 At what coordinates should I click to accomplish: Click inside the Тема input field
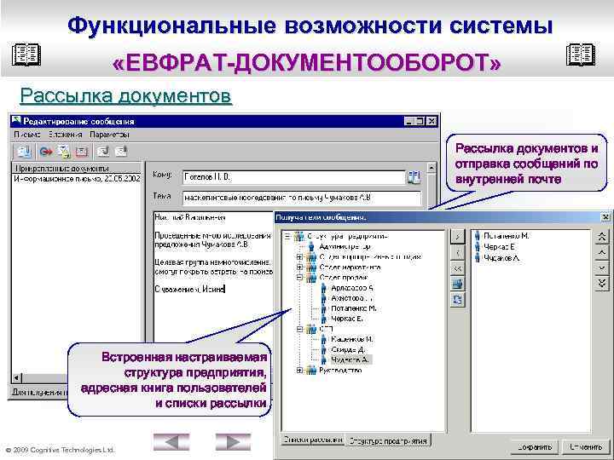pos(302,198)
